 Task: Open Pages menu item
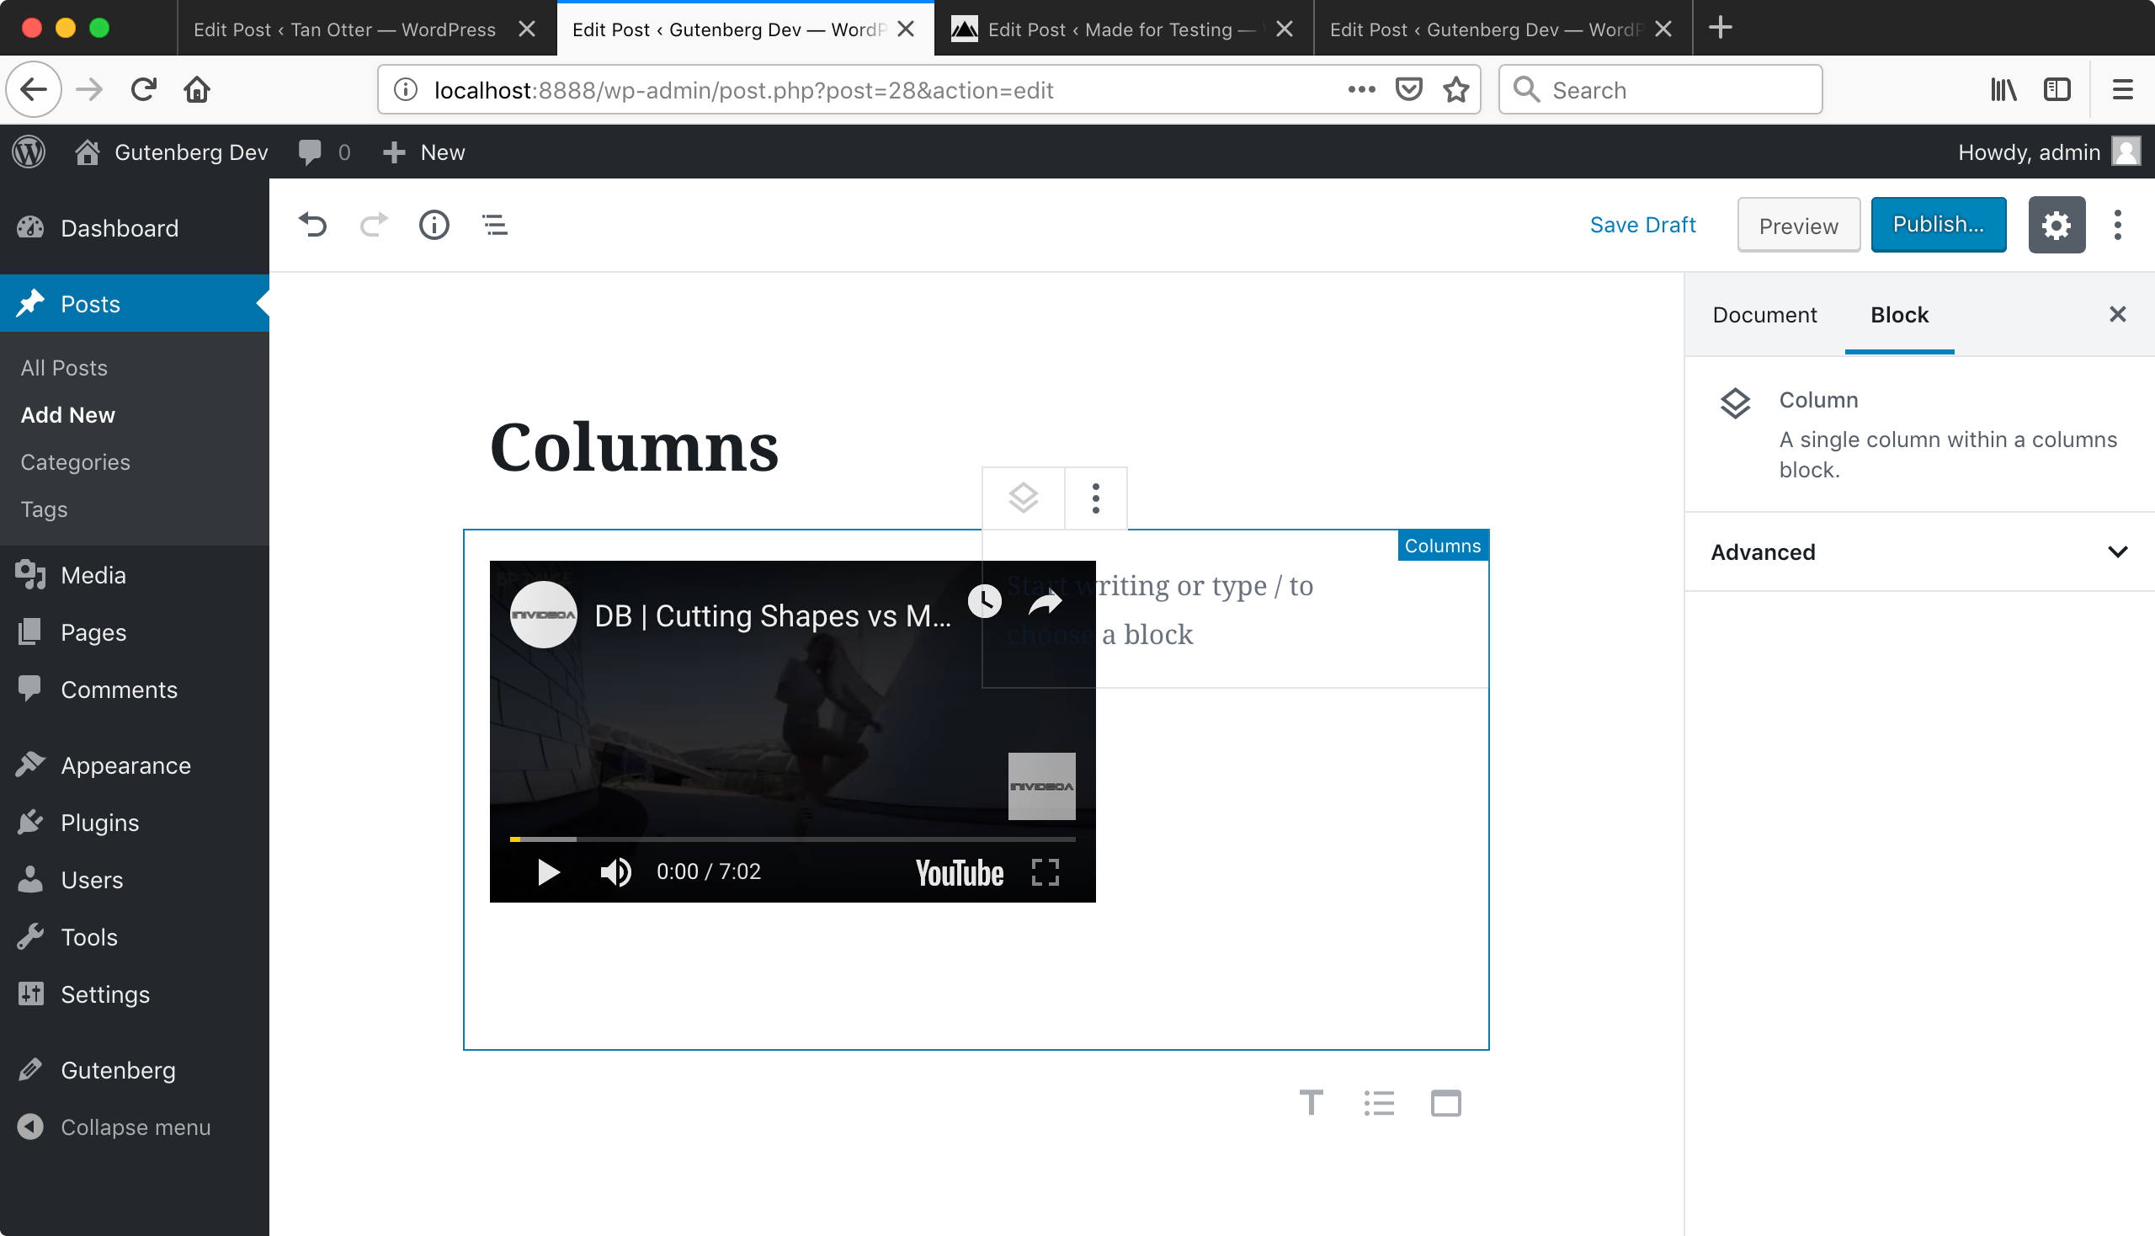click(x=134, y=632)
